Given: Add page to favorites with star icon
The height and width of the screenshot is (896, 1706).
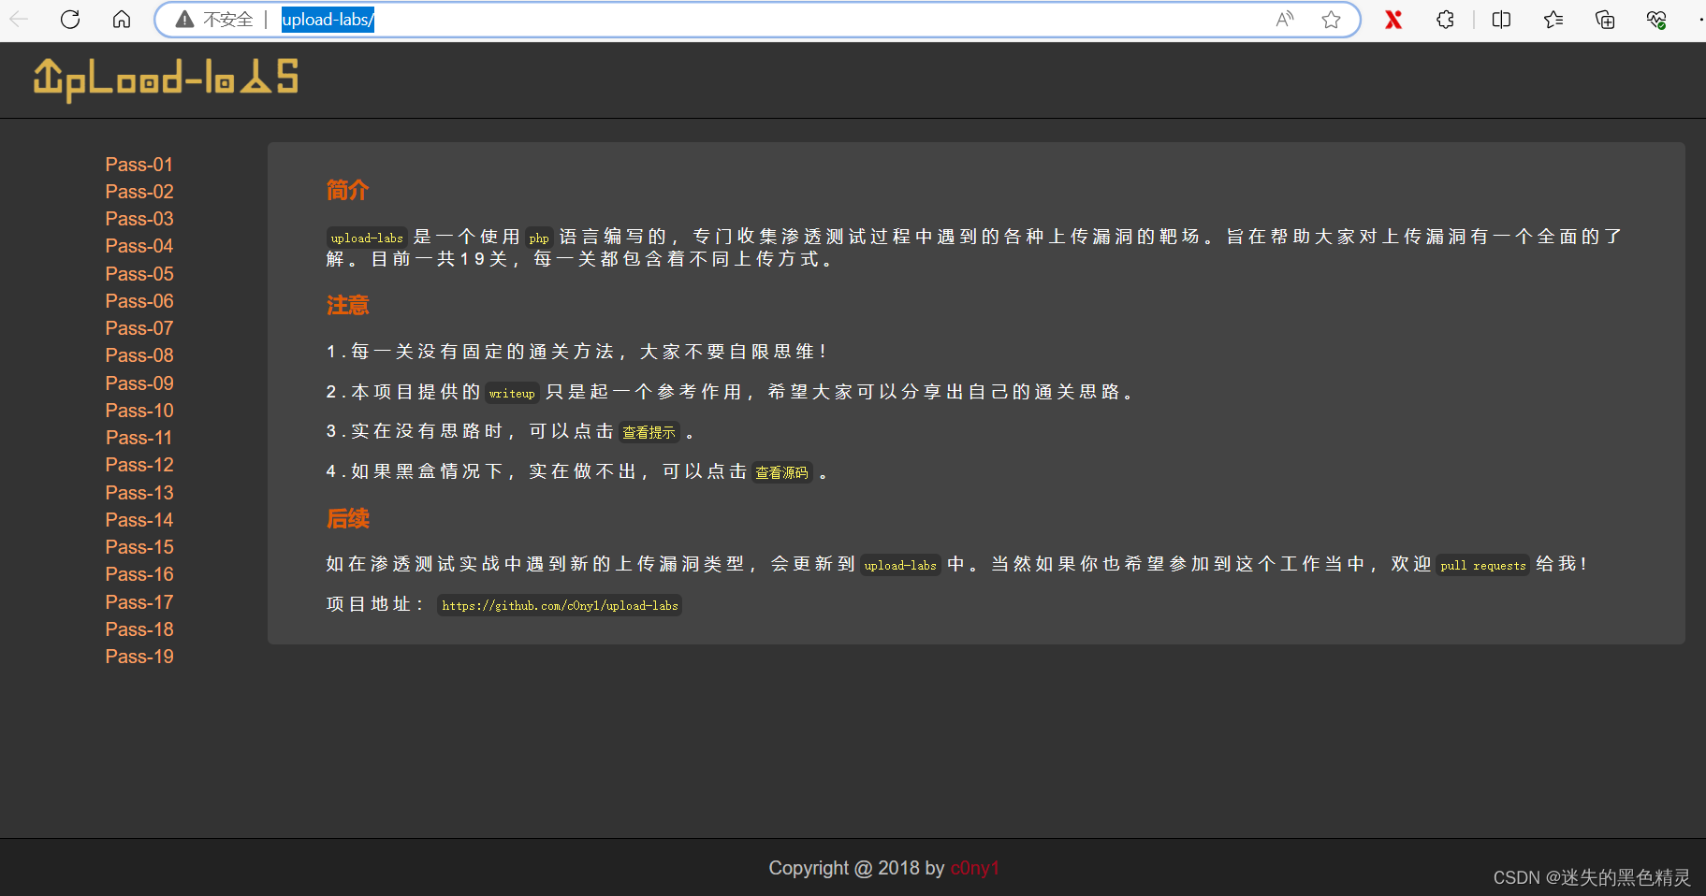Looking at the screenshot, I should tap(1331, 20).
